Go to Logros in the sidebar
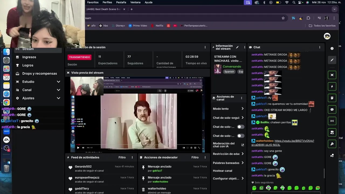The height and width of the screenshot is (194, 345). click(28, 65)
